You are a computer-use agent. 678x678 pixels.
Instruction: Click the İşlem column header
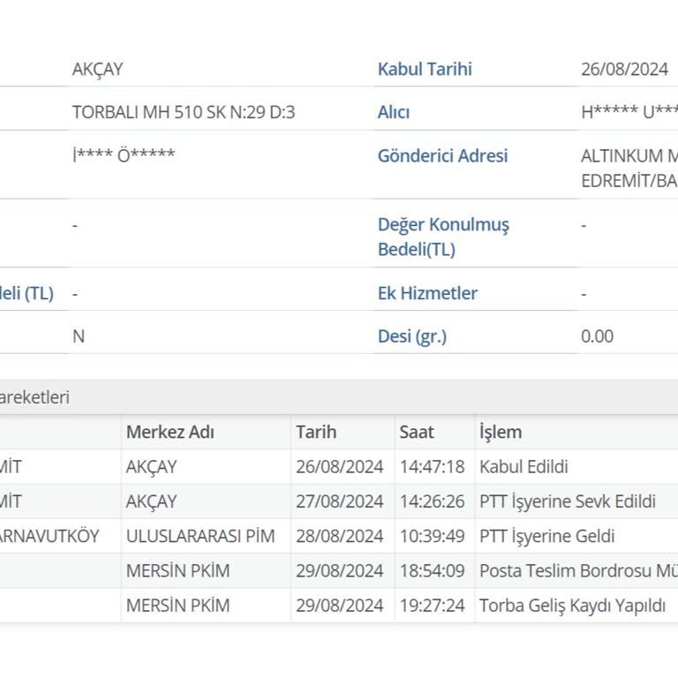(x=501, y=433)
